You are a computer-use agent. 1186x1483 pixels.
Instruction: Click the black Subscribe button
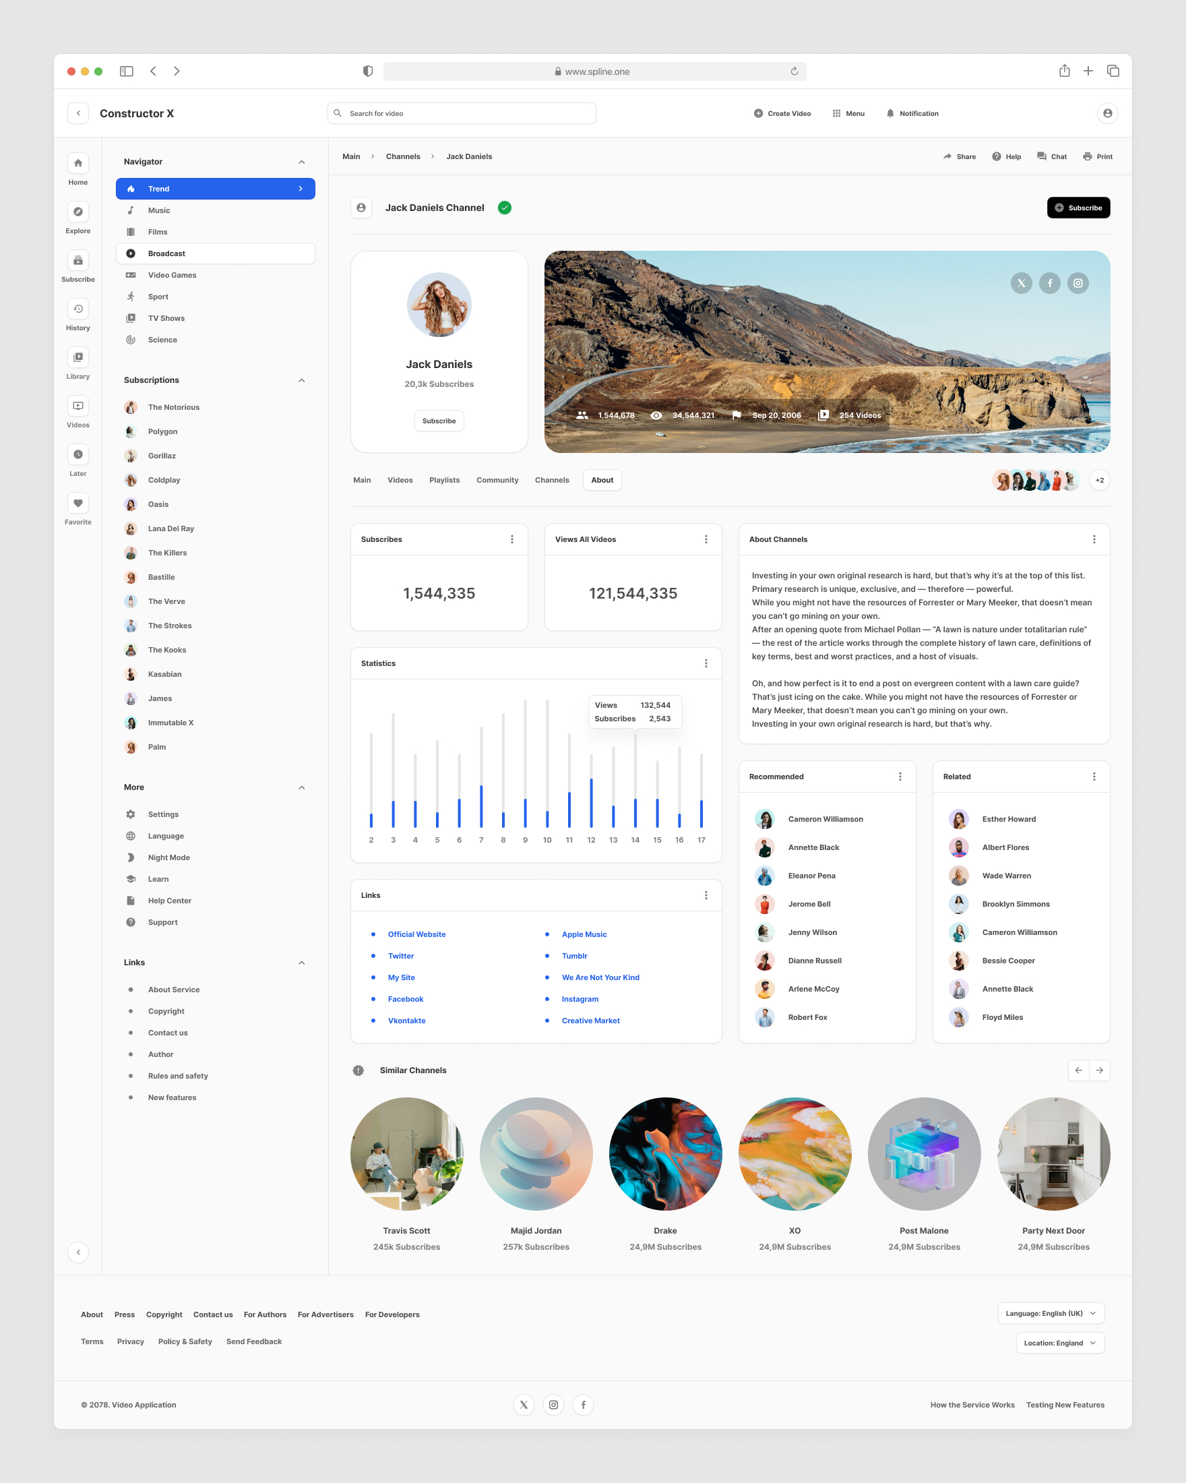tap(1078, 208)
